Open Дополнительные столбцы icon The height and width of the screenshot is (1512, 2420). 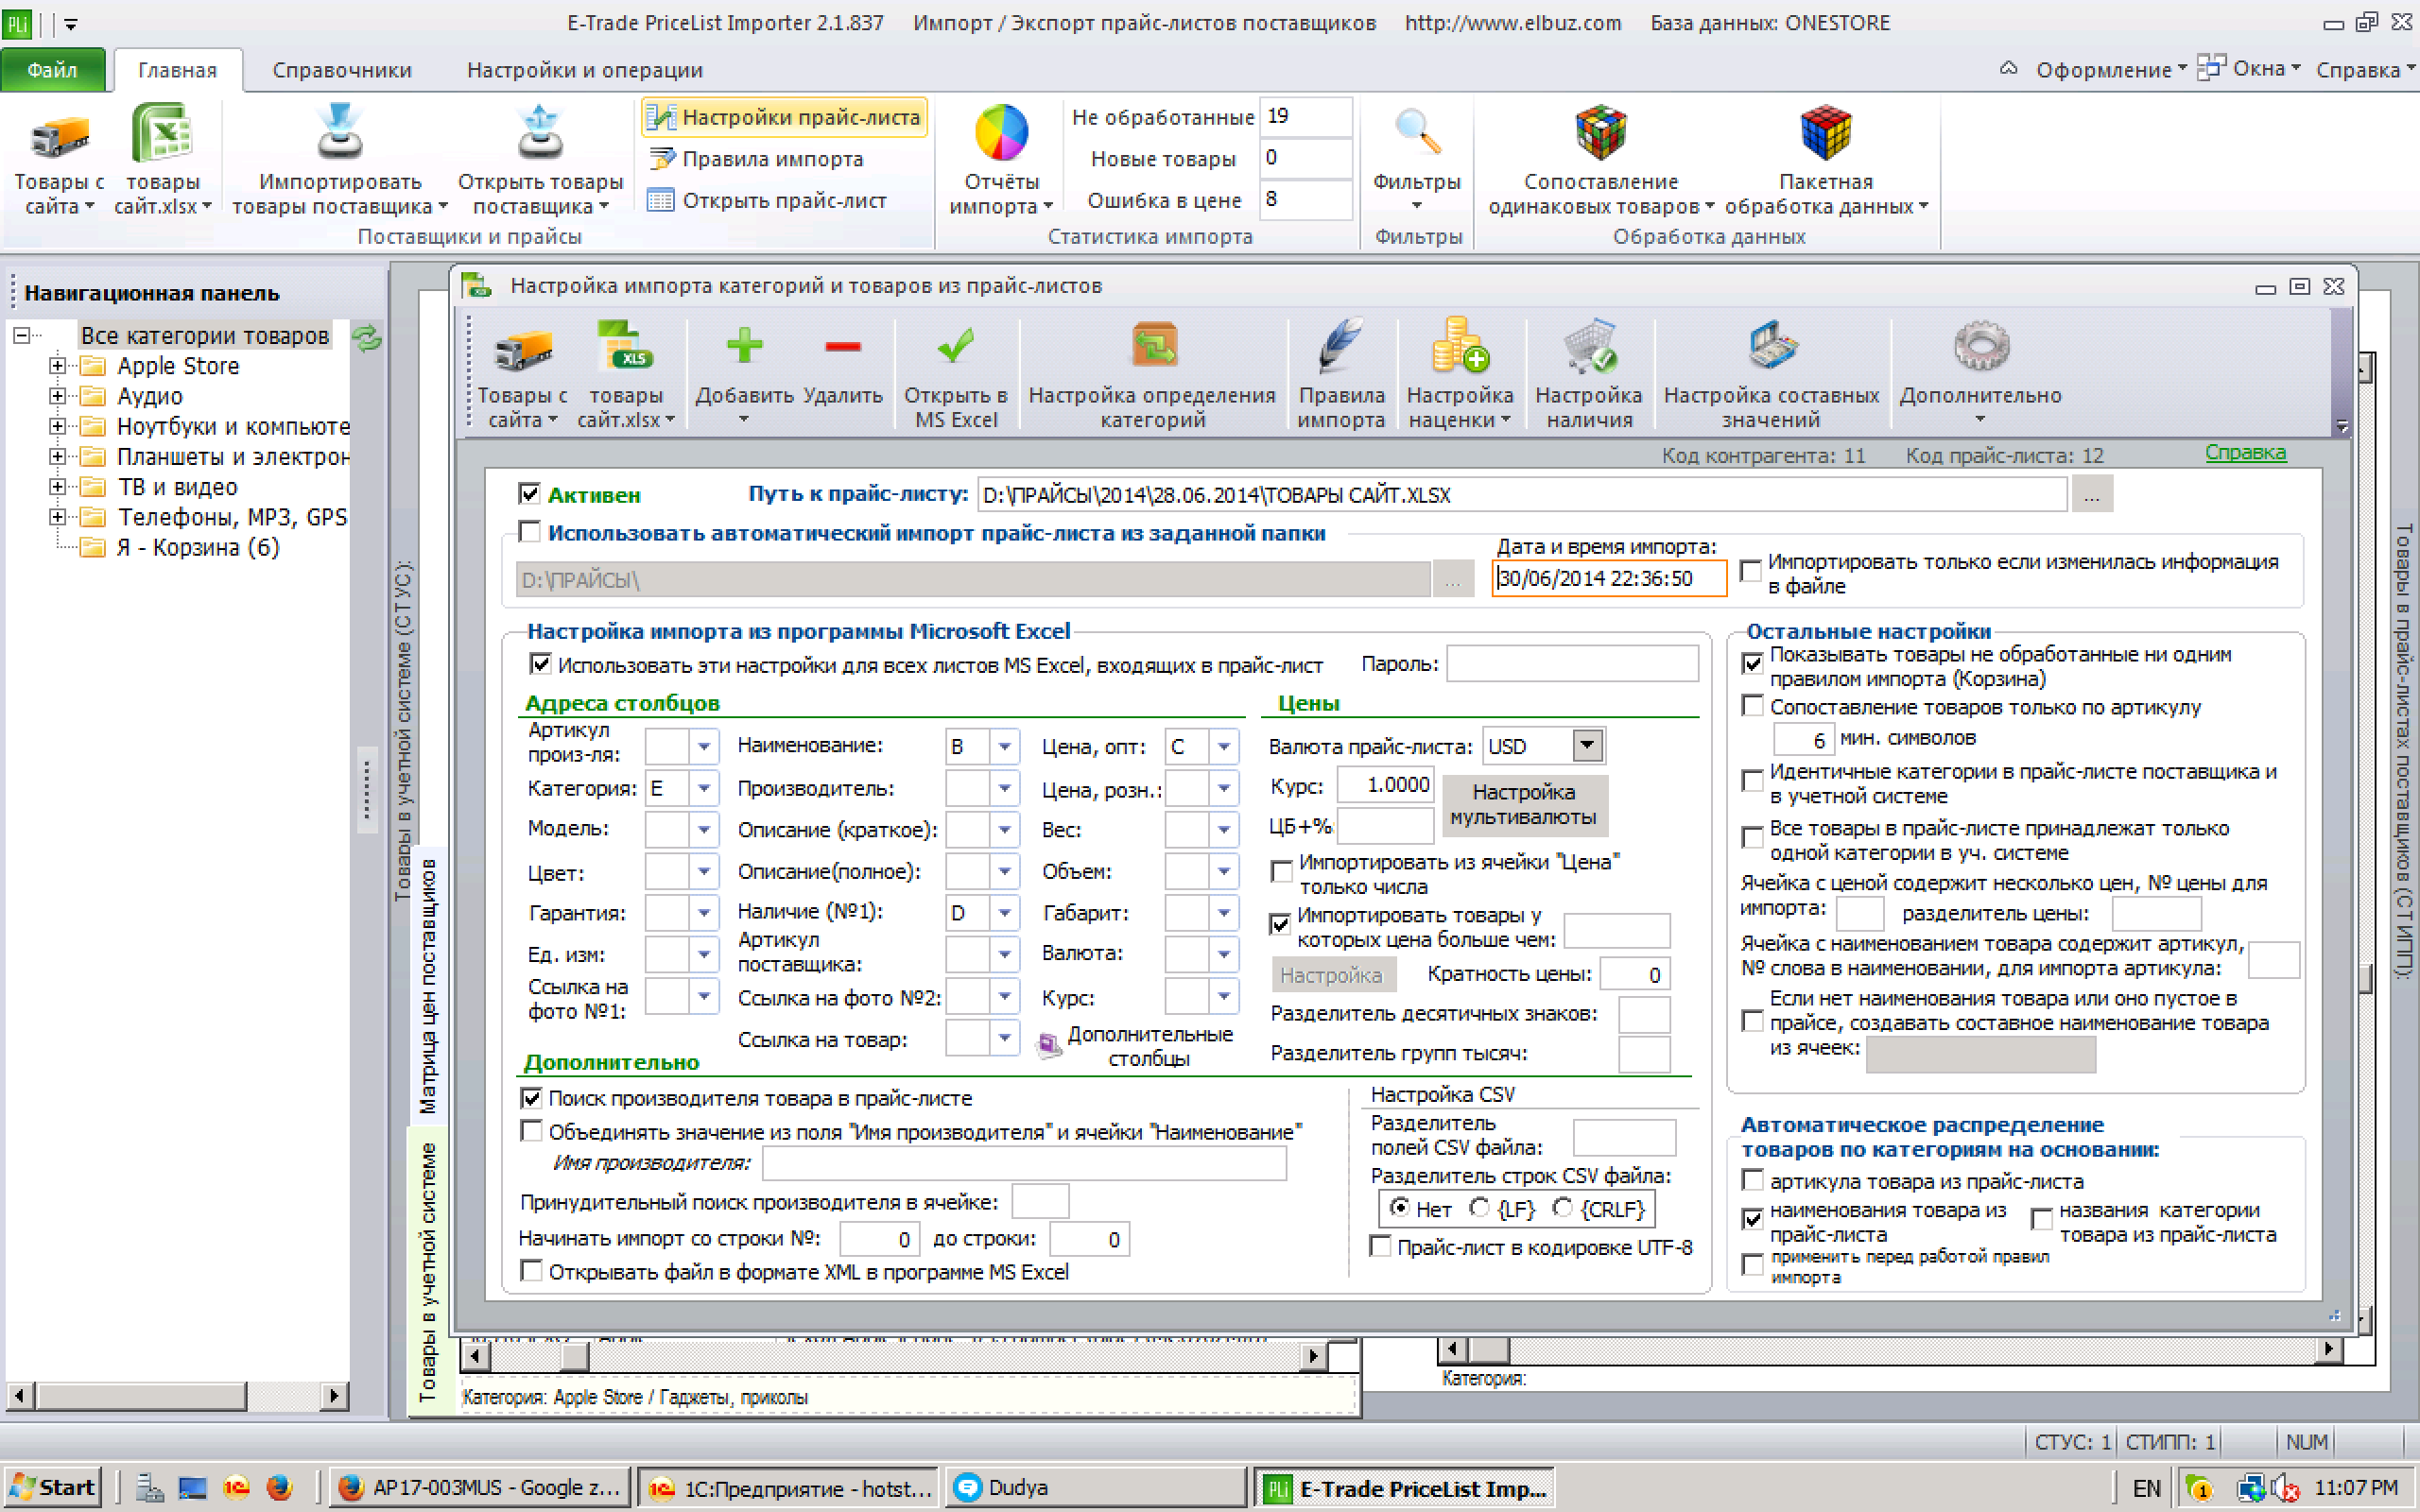pos(1138,1046)
